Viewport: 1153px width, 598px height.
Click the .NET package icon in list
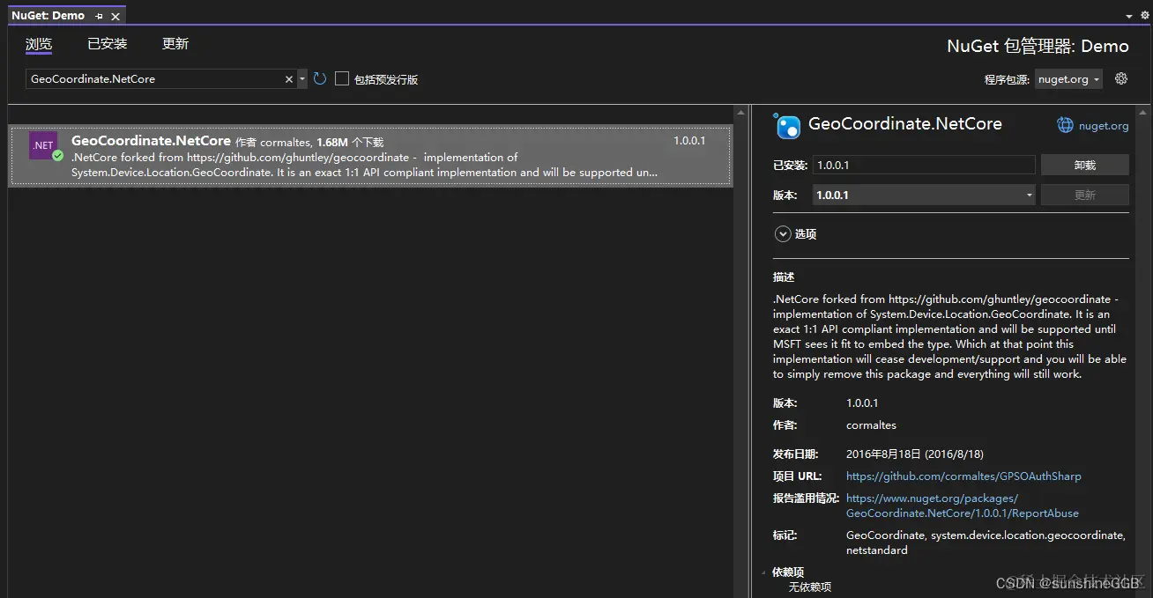pos(43,145)
